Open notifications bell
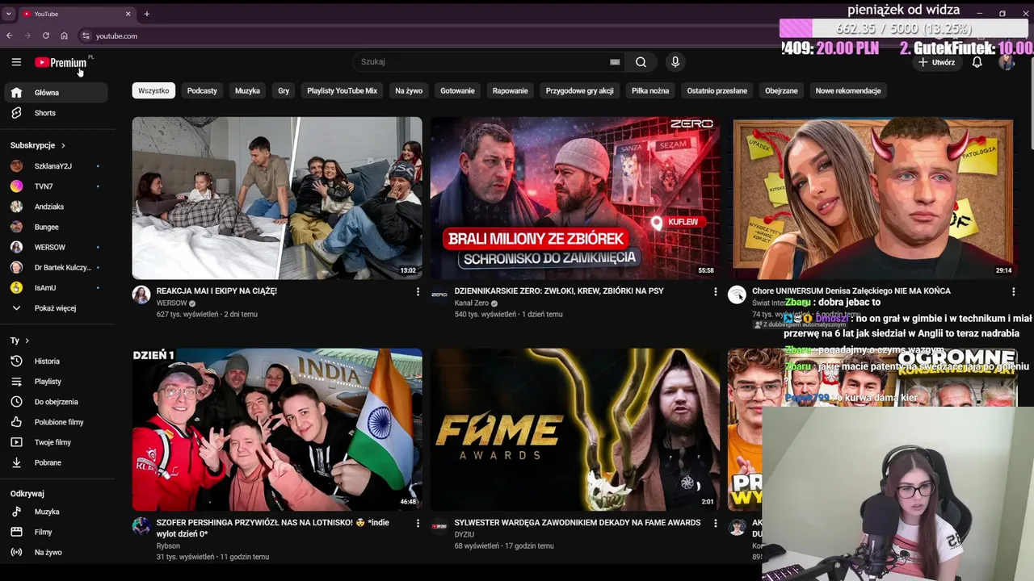 tap(977, 62)
